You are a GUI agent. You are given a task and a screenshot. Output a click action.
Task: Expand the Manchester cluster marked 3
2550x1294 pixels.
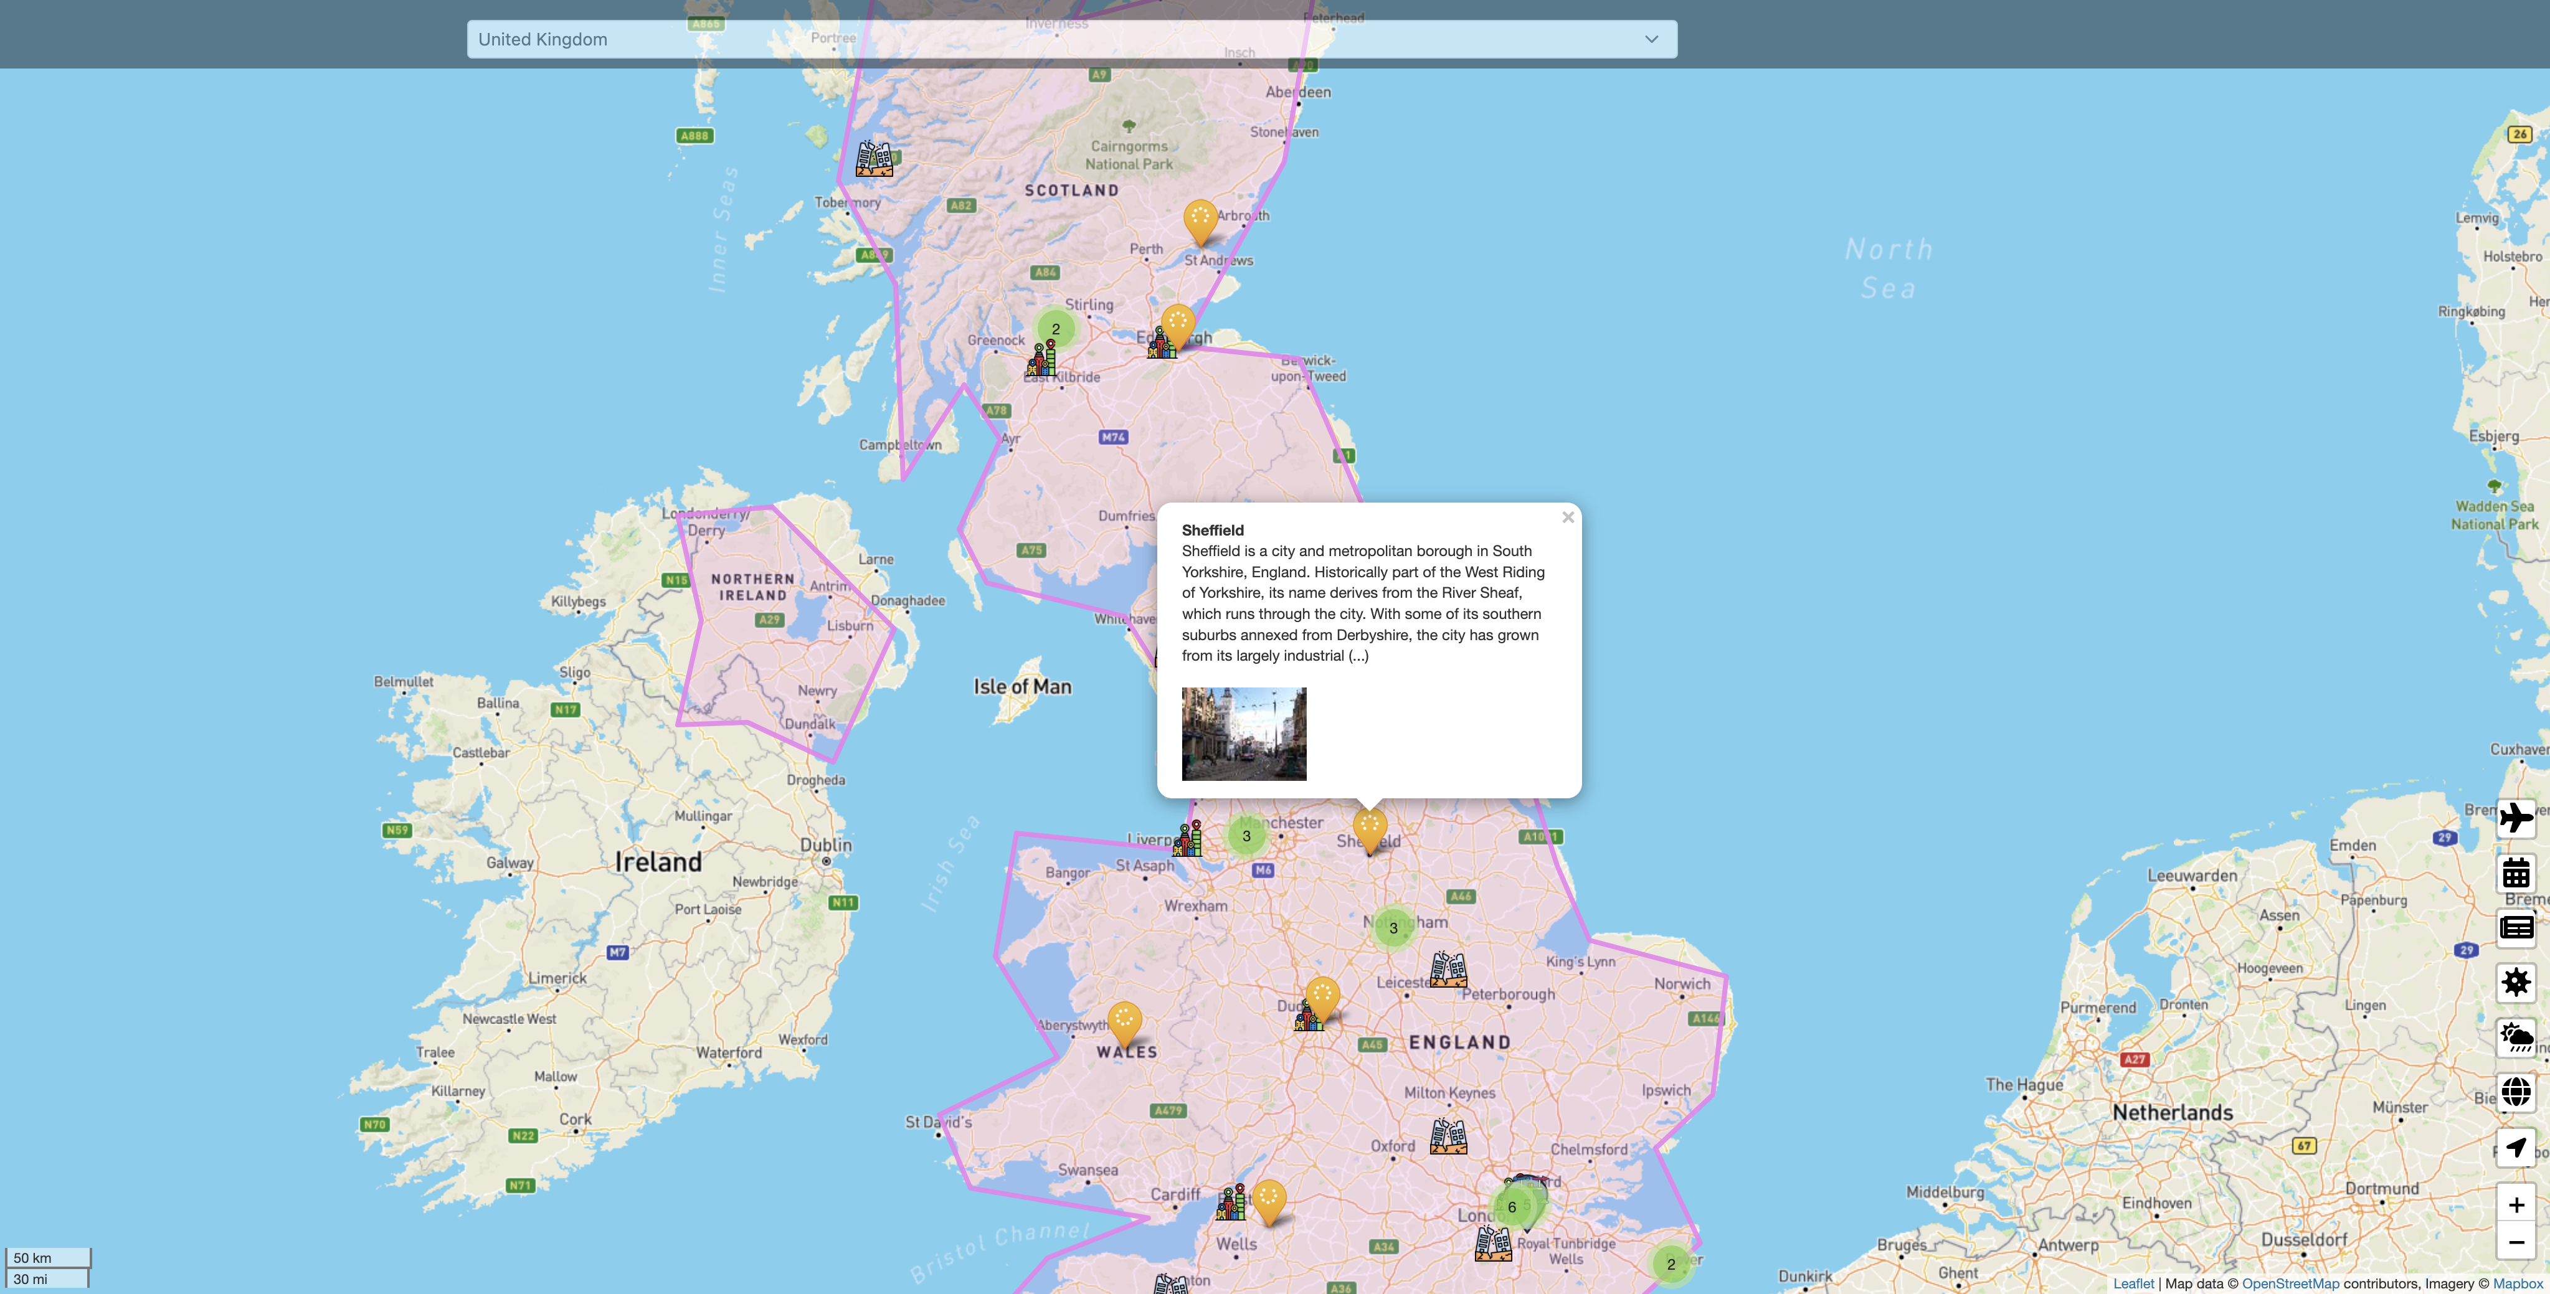1246,836
